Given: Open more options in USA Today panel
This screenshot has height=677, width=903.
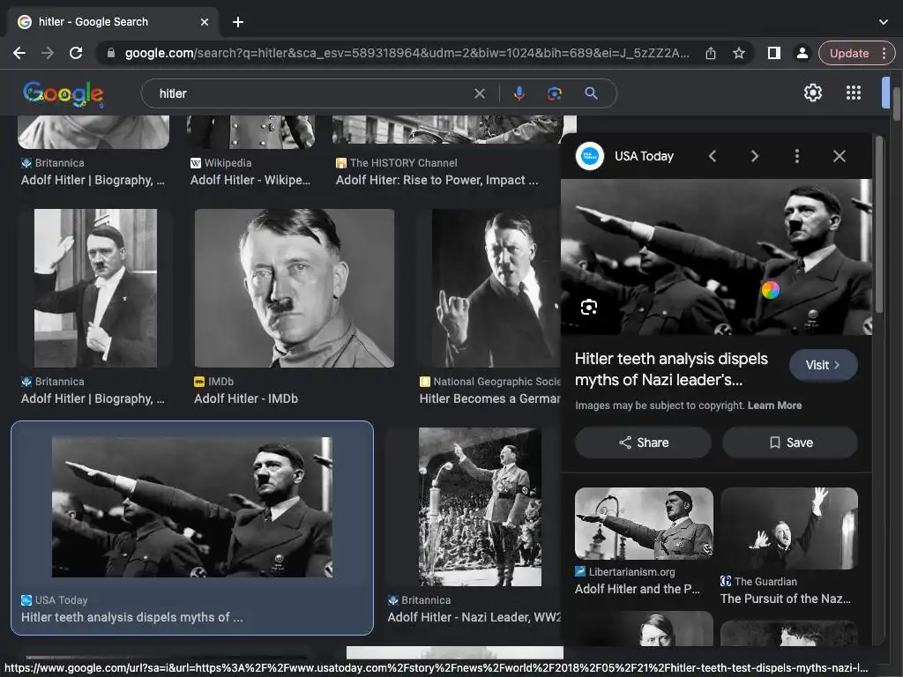Looking at the screenshot, I should coord(797,156).
